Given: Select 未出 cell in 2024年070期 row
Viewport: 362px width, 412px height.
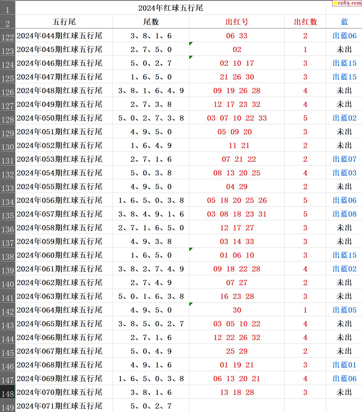Looking at the screenshot, I should (x=344, y=392).
